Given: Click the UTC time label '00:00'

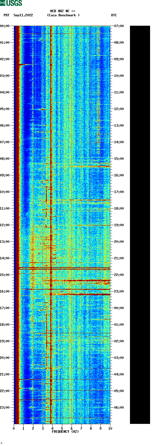Looking at the screenshot, I should pos(119,308).
